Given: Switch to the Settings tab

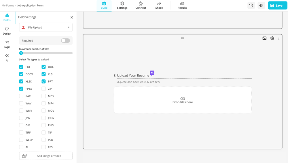Looking at the screenshot, I should point(122,5).
